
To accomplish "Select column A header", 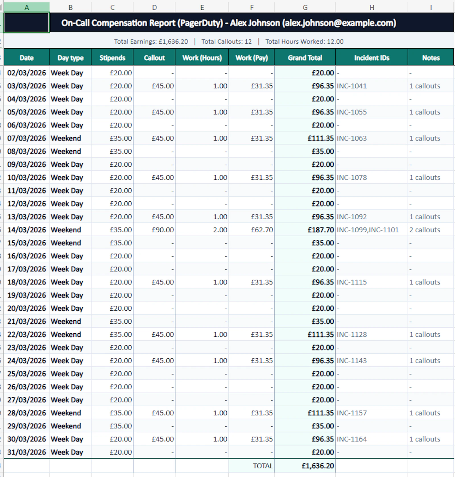I will coord(26,7).
